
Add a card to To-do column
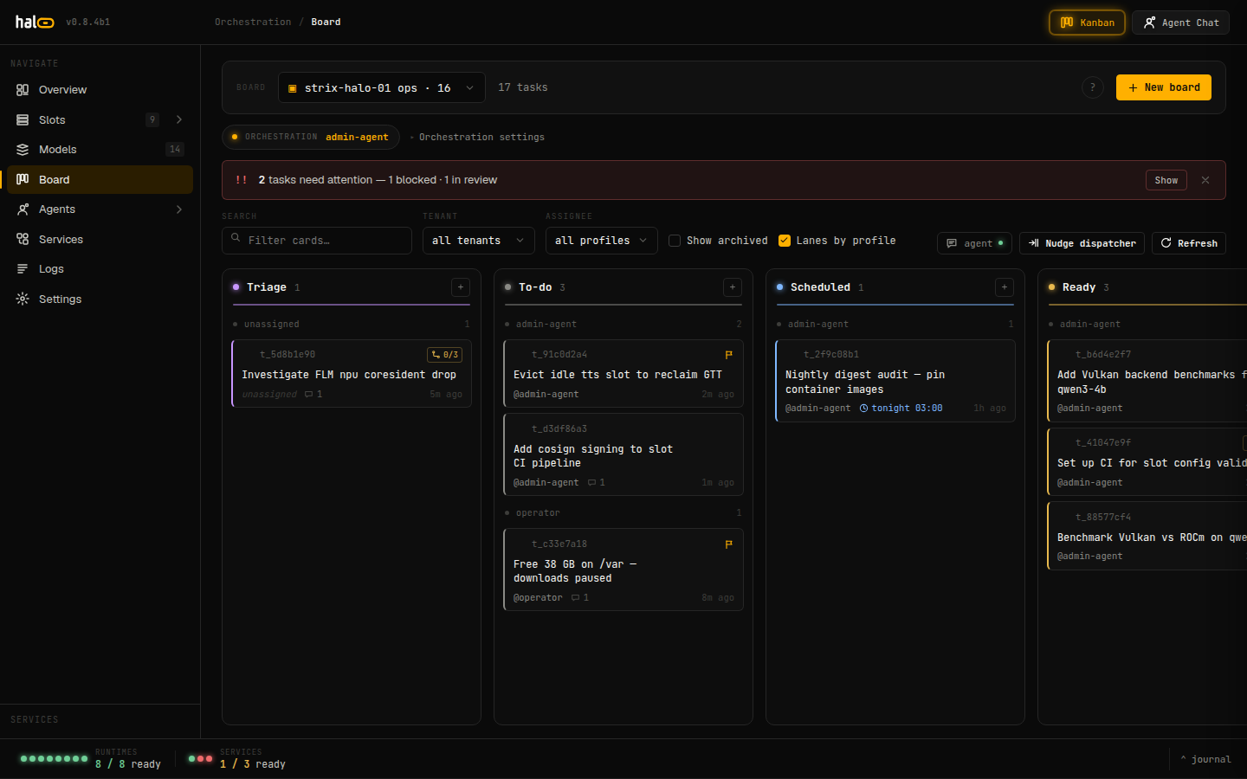tap(733, 287)
